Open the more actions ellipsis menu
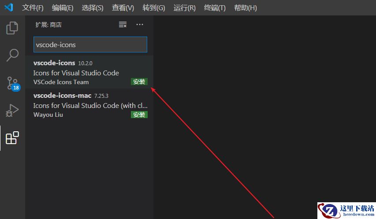Viewport: 376px width, 219px height. (x=140, y=24)
